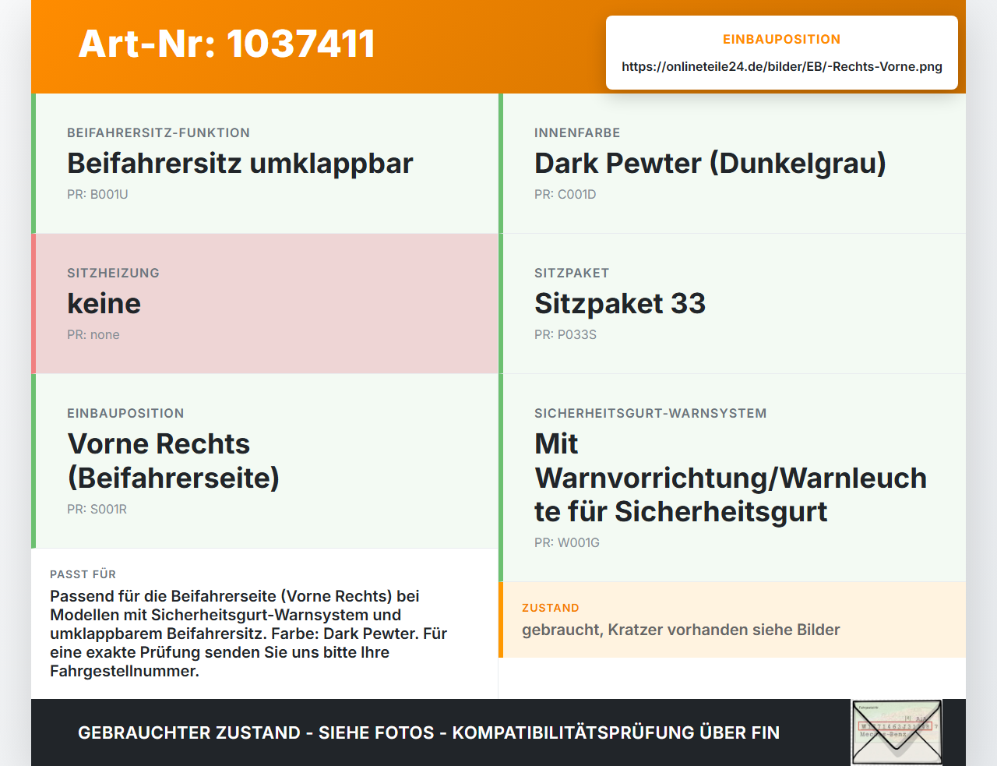Screen dimensions: 997x766
Task: Click PR: P033S code
Action: 565,334
